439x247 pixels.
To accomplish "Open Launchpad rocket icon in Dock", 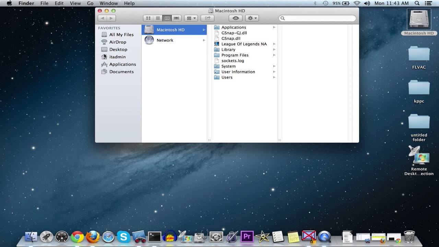I will pos(47,236).
